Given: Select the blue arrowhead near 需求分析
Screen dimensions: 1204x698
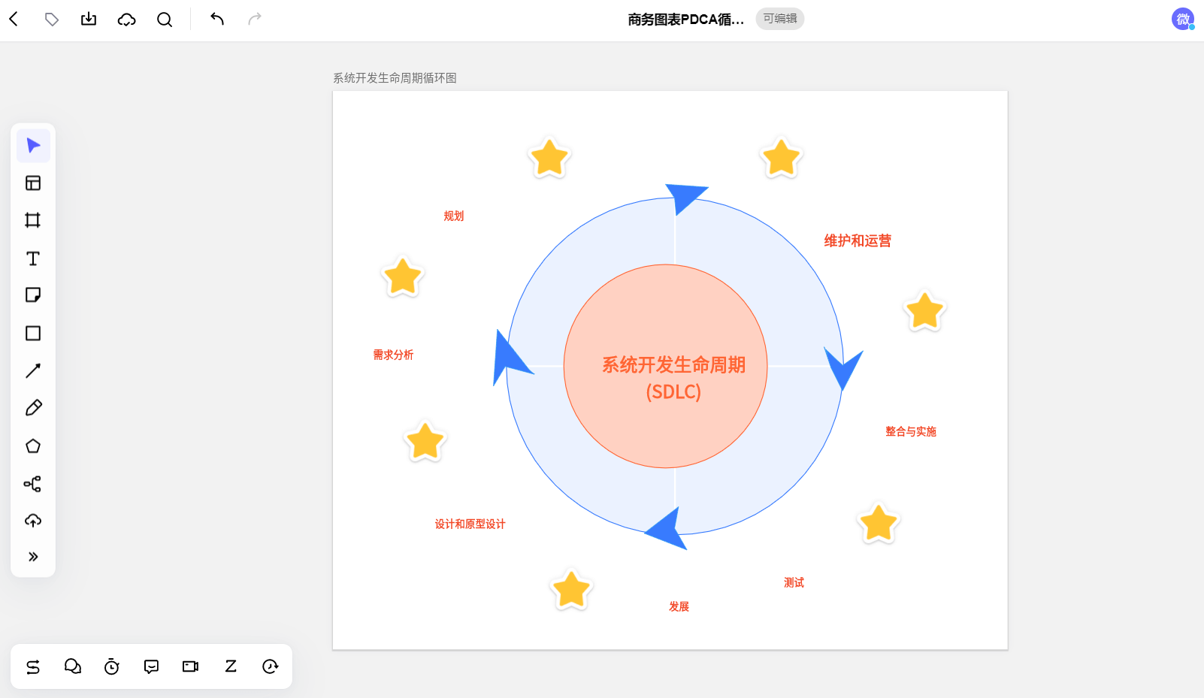Looking at the screenshot, I should pos(510,358).
